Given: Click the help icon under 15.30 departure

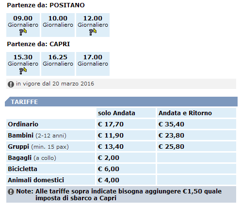Looking at the screenshot, I should [x=23, y=70].
